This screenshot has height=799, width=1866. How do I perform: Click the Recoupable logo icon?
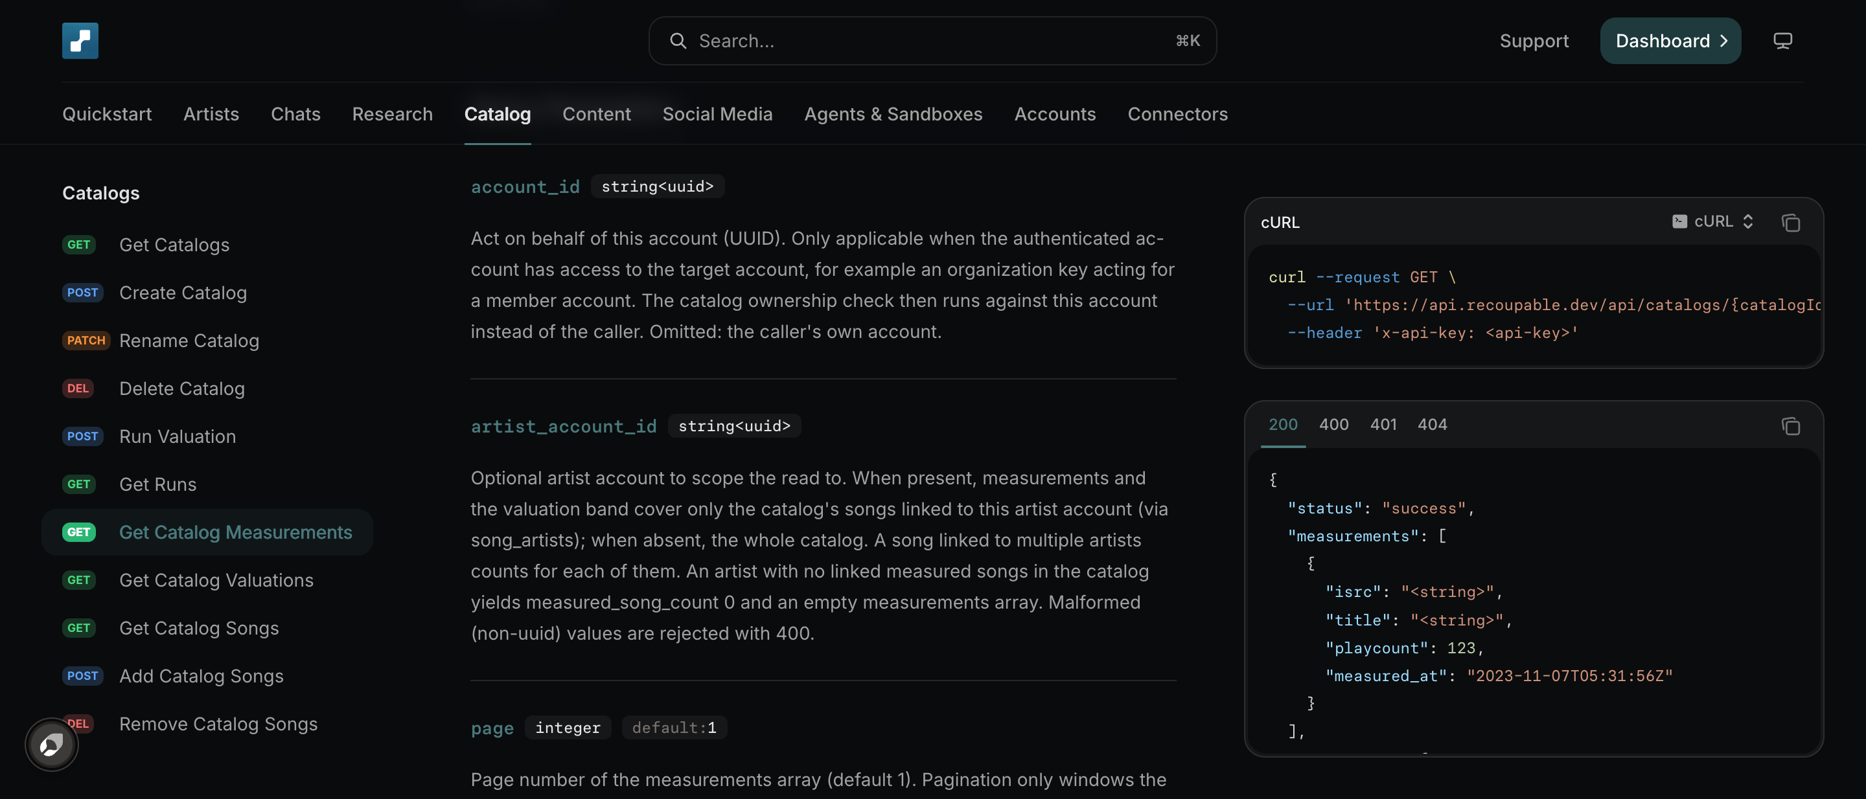point(80,41)
